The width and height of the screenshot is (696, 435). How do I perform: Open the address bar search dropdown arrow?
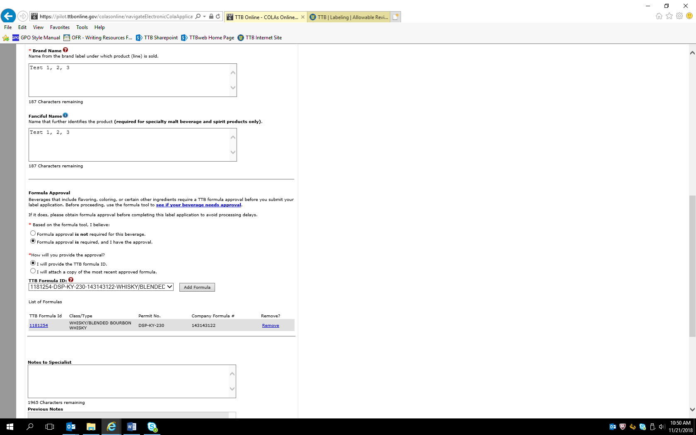205,17
